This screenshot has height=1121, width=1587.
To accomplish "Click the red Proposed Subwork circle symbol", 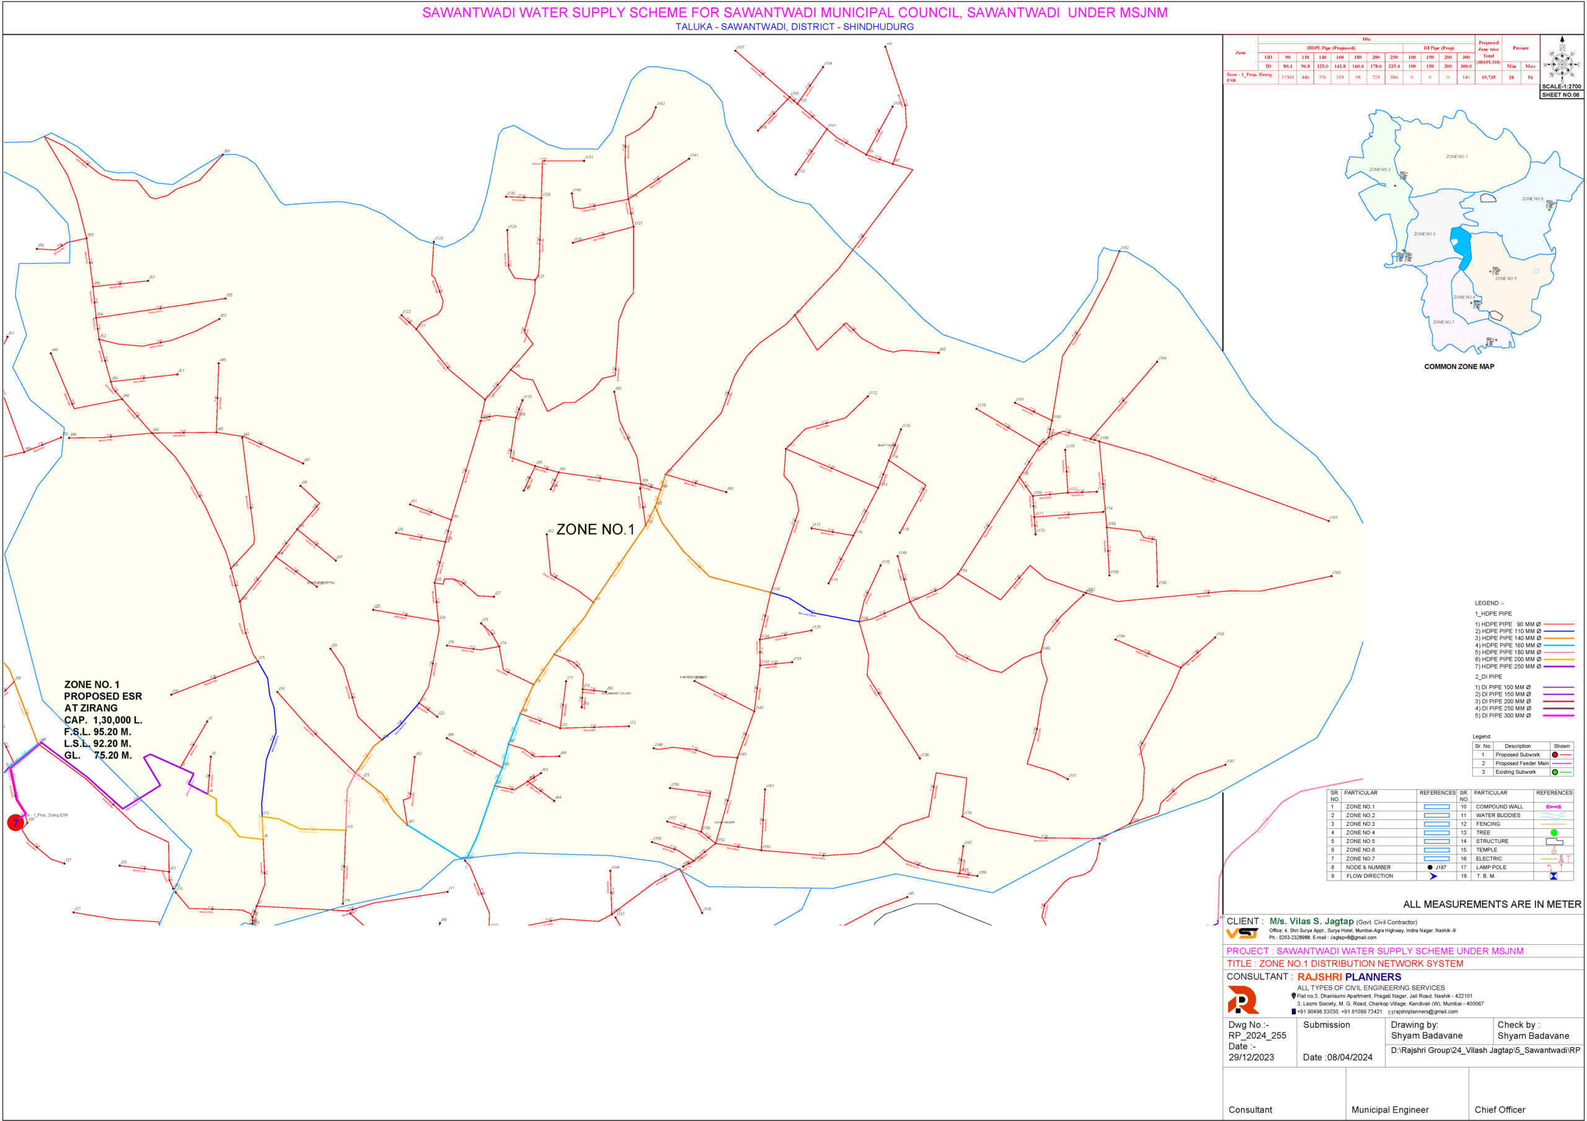I will pyautogui.click(x=1555, y=755).
